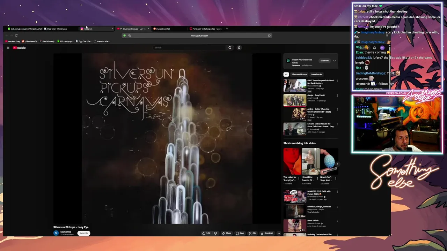This screenshot has width=447, height=251.
Task: Open the Dgg Chat bookmark
Action: 84,41
